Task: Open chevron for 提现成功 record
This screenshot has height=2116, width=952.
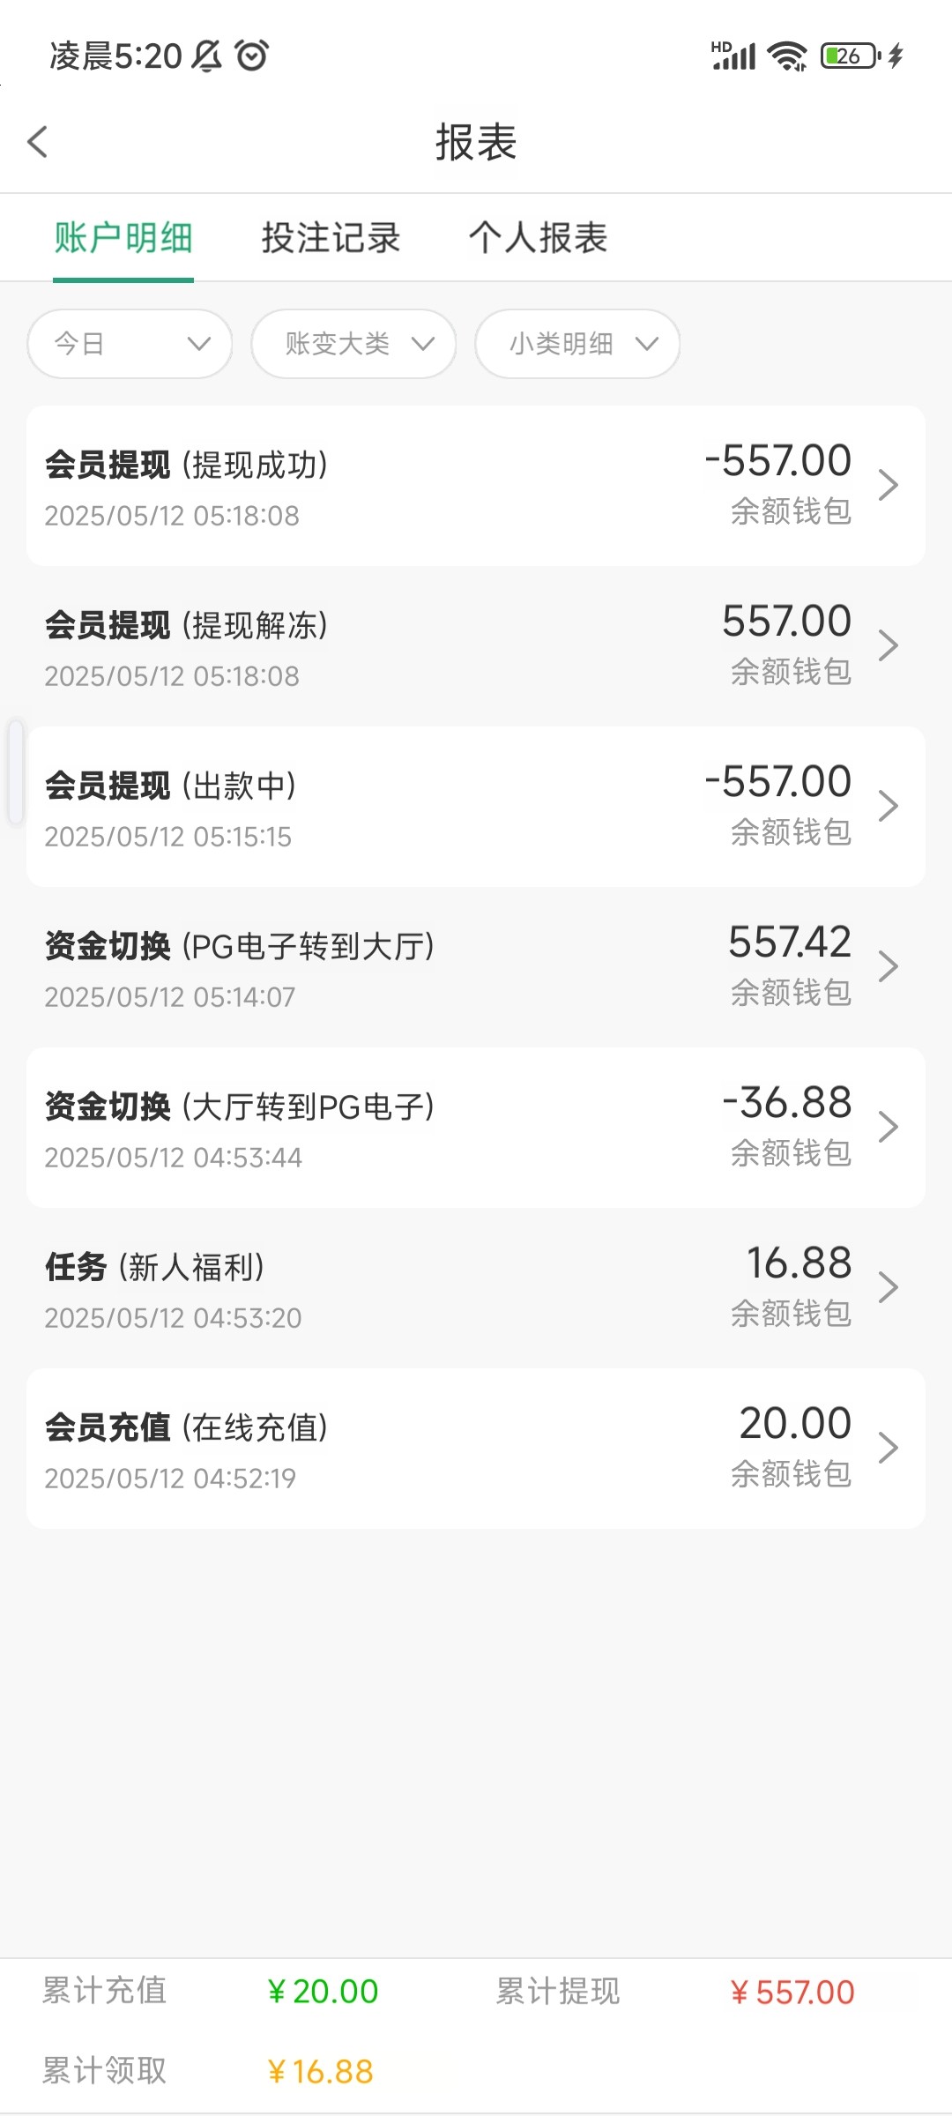Action: click(888, 485)
